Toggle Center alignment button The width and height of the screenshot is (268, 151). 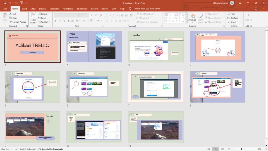pos(112,21)
